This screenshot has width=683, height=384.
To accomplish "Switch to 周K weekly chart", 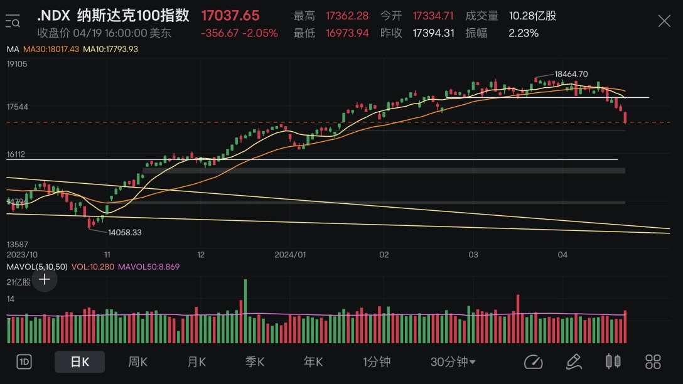I will pos(137,362).
